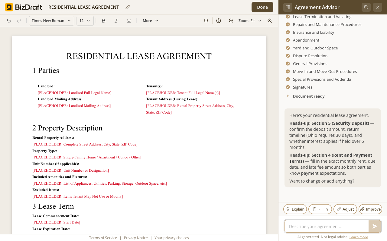
Task: Click the Items Tenant May Not Use placeholder
Action: pyautogui.click(x=77, y=196)
